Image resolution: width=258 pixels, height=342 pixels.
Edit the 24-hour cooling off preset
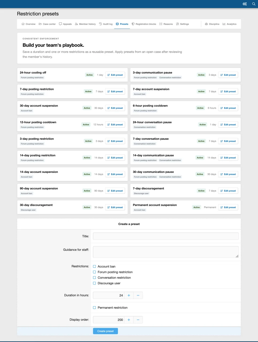coord(115,75)
